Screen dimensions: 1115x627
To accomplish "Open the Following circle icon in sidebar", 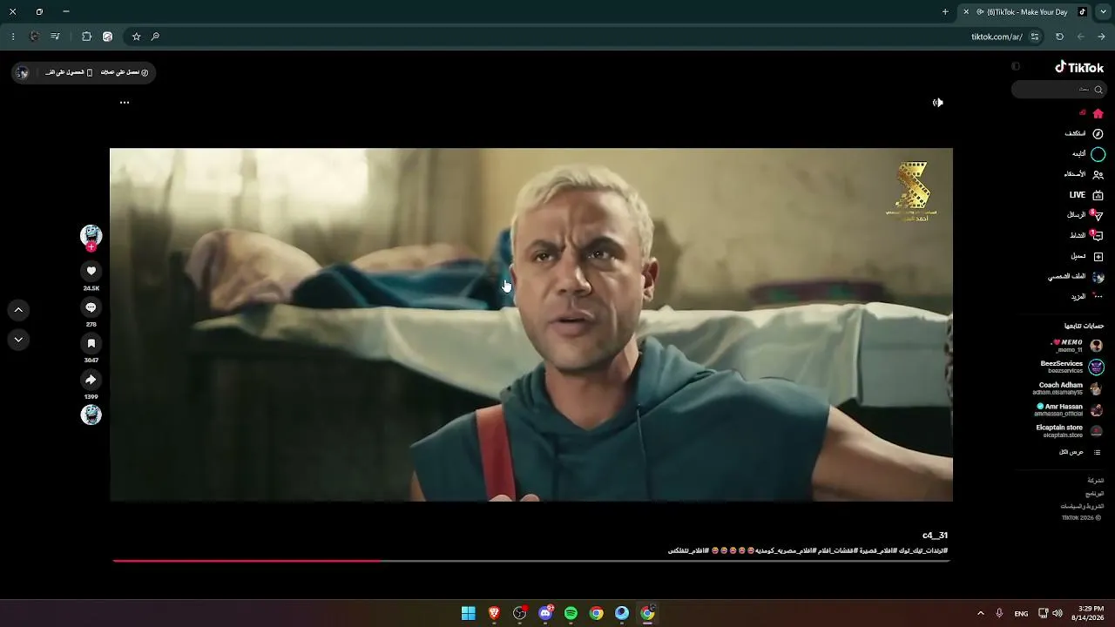I will (1098, 154).
